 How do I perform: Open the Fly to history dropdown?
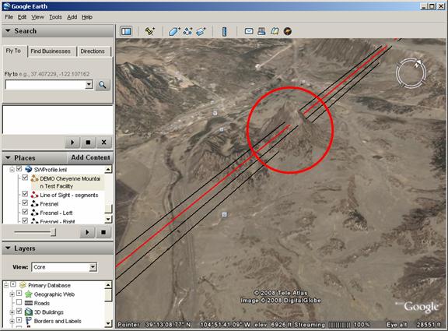[89, 84]
